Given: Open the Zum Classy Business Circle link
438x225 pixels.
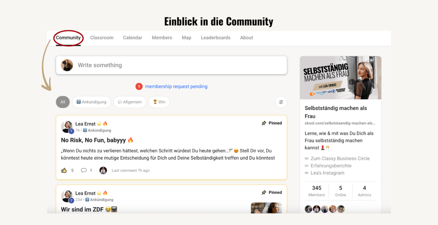Looking at the screenshot, I should [340, 159].
